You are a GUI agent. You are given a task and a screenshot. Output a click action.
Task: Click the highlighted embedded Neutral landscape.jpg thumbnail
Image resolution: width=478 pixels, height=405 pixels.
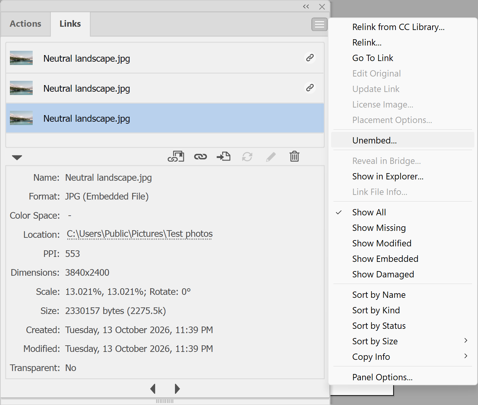pyautogui.click(x=21, y=118)
